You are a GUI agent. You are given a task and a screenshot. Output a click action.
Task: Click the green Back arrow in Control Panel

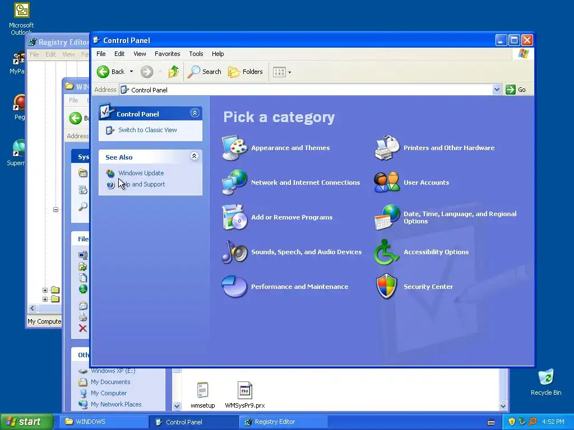pyautogui.click(x=103, y=72)
